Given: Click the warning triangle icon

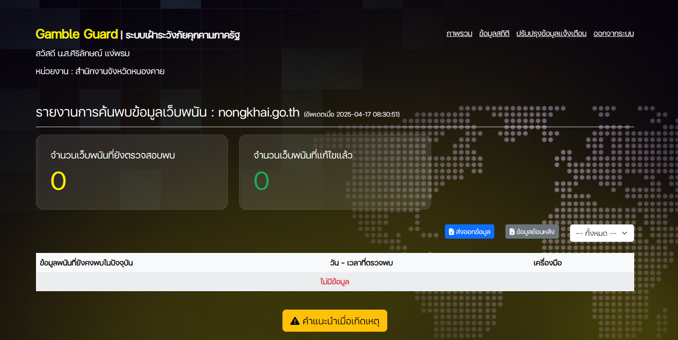Looking at the screenshot, I should pyautogui.click(x=295, y=321).
